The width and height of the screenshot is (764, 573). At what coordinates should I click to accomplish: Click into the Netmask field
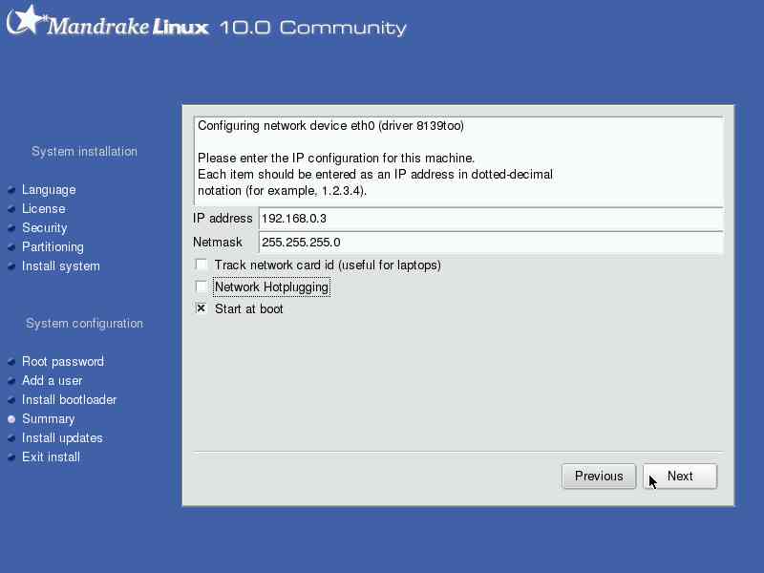point(491,243)
